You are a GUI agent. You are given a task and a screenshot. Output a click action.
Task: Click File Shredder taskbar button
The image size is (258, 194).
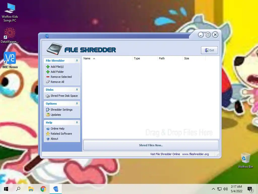pyautogui.click(x=56, y=189)
